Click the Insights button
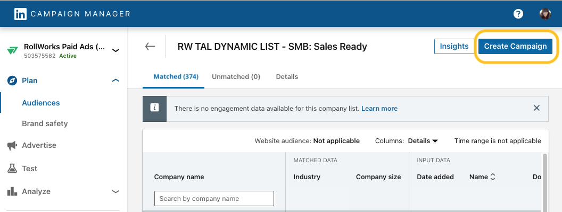 coord(454,47)
